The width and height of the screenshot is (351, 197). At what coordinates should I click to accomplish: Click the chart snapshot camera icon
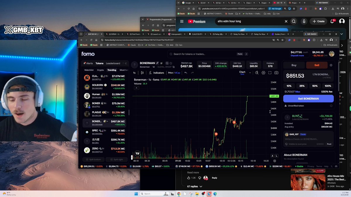point(276,73)
